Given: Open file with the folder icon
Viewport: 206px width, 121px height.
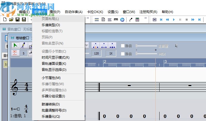Looking at the screenshot, I should 11,19.
